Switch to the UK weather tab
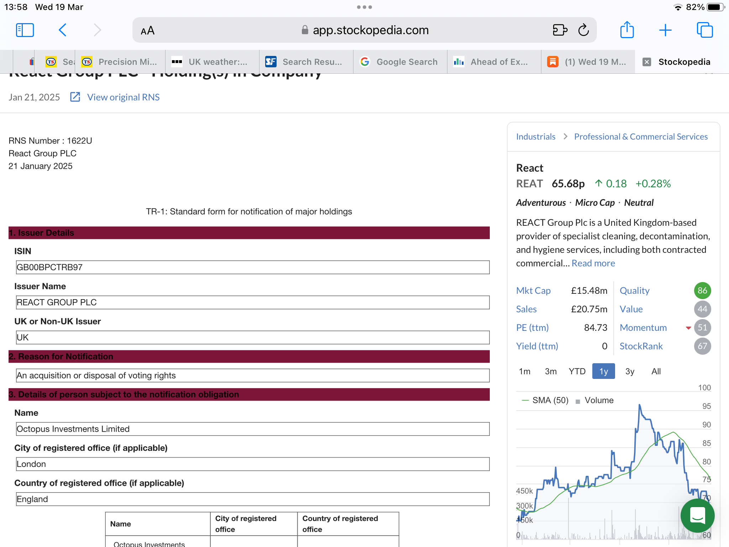This screenshot has height=547, width=729. (213, 62)
